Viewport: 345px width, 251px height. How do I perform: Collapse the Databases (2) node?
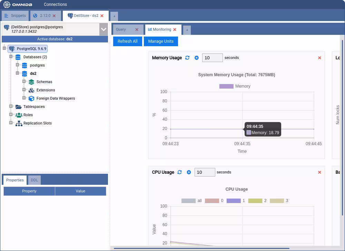tap(11, 57)
